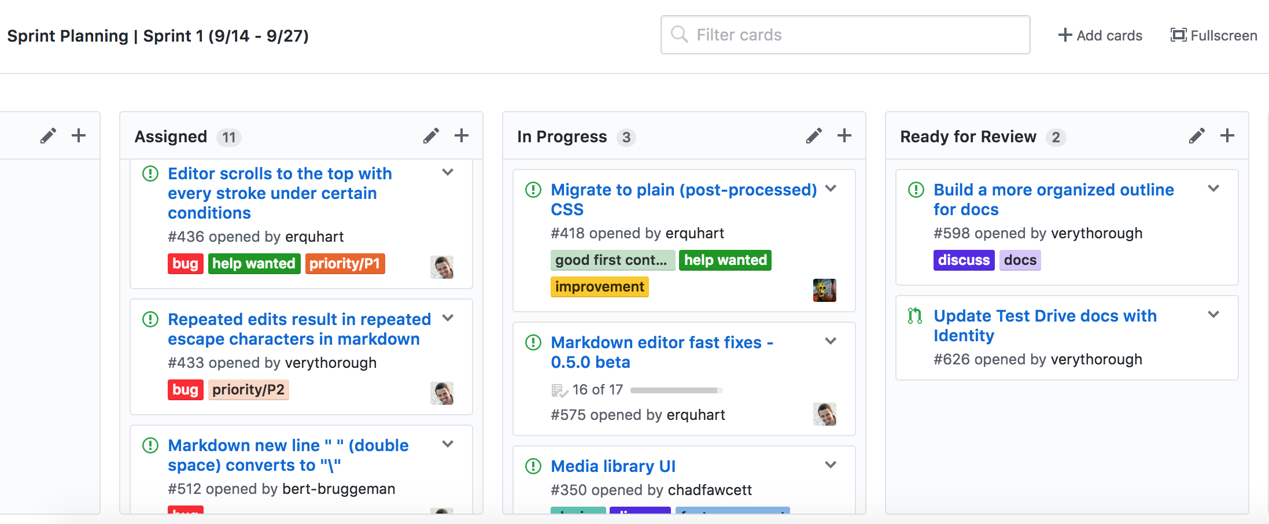Open the Media library UI issue

pyautogui.click(x=613, y=466)
